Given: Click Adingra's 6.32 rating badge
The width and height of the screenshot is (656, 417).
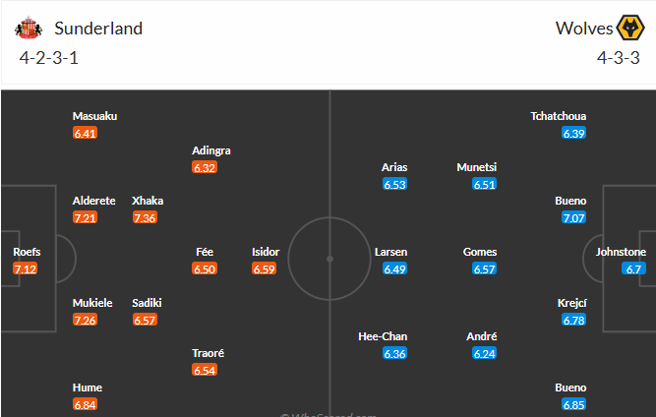Looking at the screenshot, I should (x=205, y=167).
